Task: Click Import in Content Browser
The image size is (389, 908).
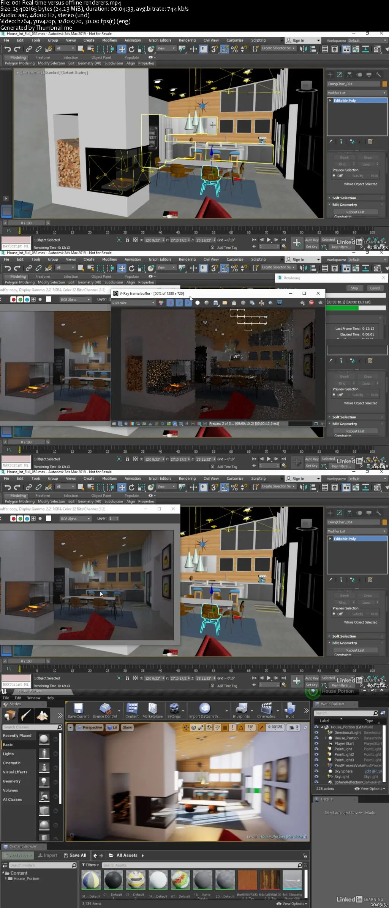Action: [x=48, y=856]
